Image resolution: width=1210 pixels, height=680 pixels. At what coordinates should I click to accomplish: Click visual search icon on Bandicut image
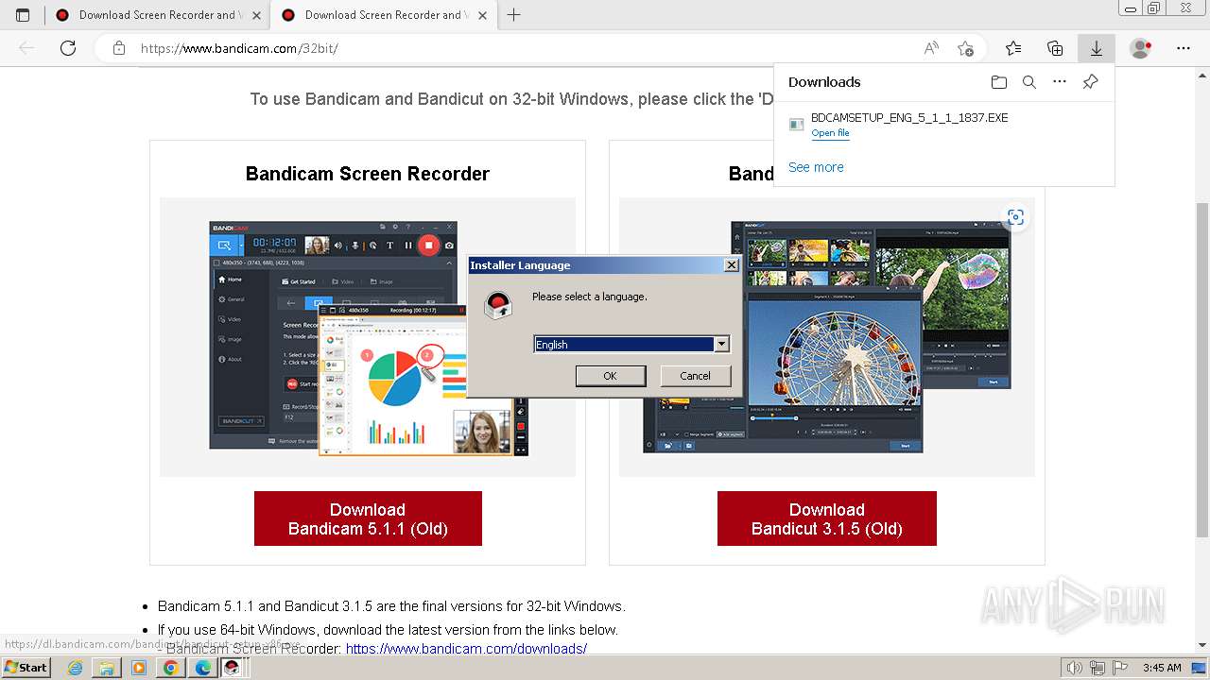click(x=1015, y=217)
